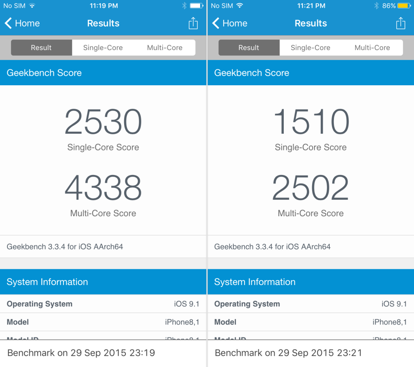414x367 pixels.
Task: Tap the share icon in left Results screen
Action: click(x=193, y=23)
